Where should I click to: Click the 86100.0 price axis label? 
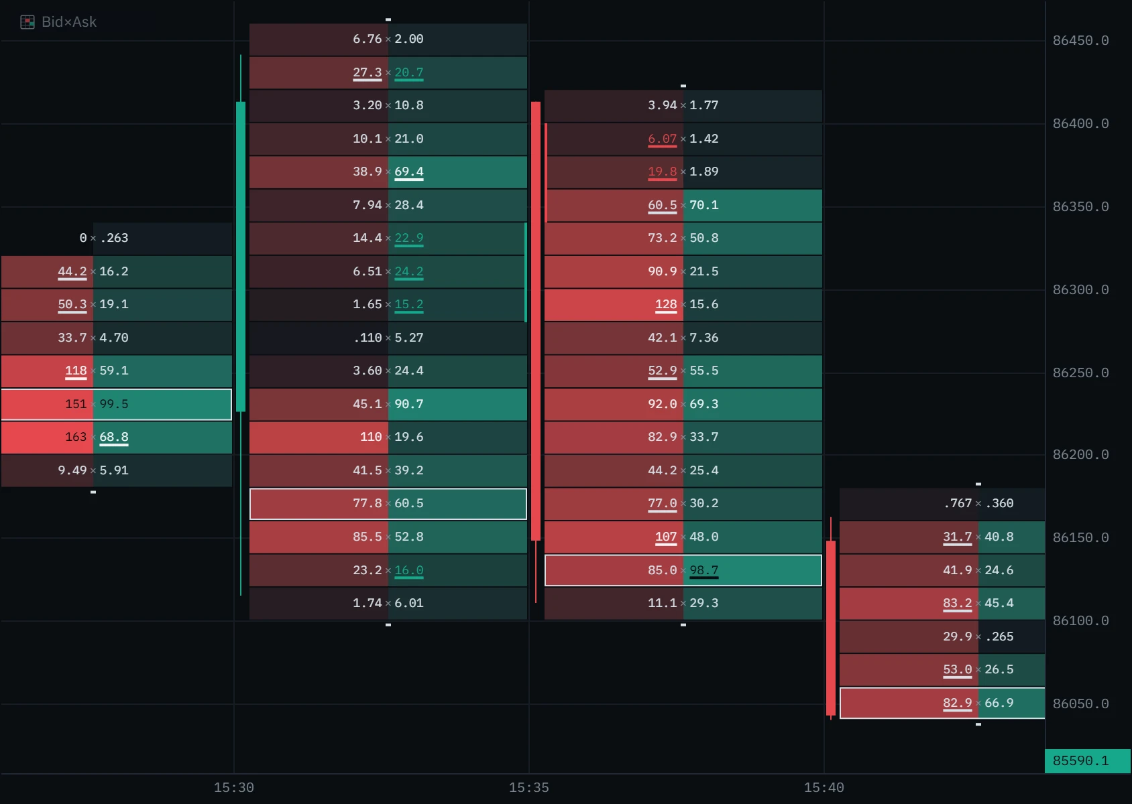[1080, 621]
